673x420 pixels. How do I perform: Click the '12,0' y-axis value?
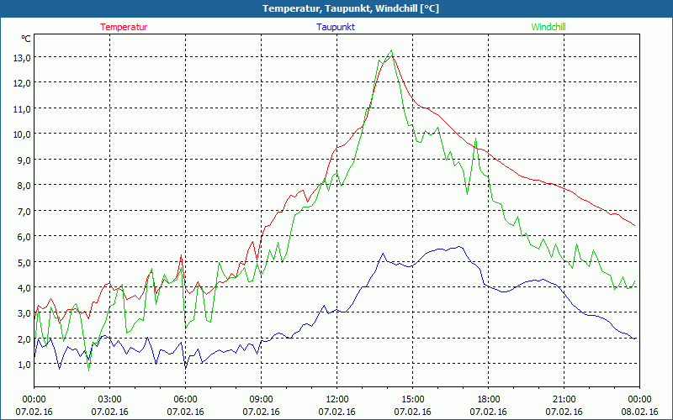(22, 83)
